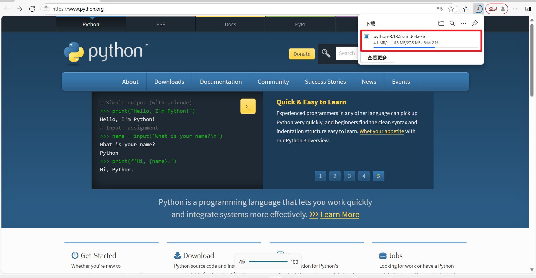Click the 下载 popup title
The image size is (536, 278).
point(370,24)
